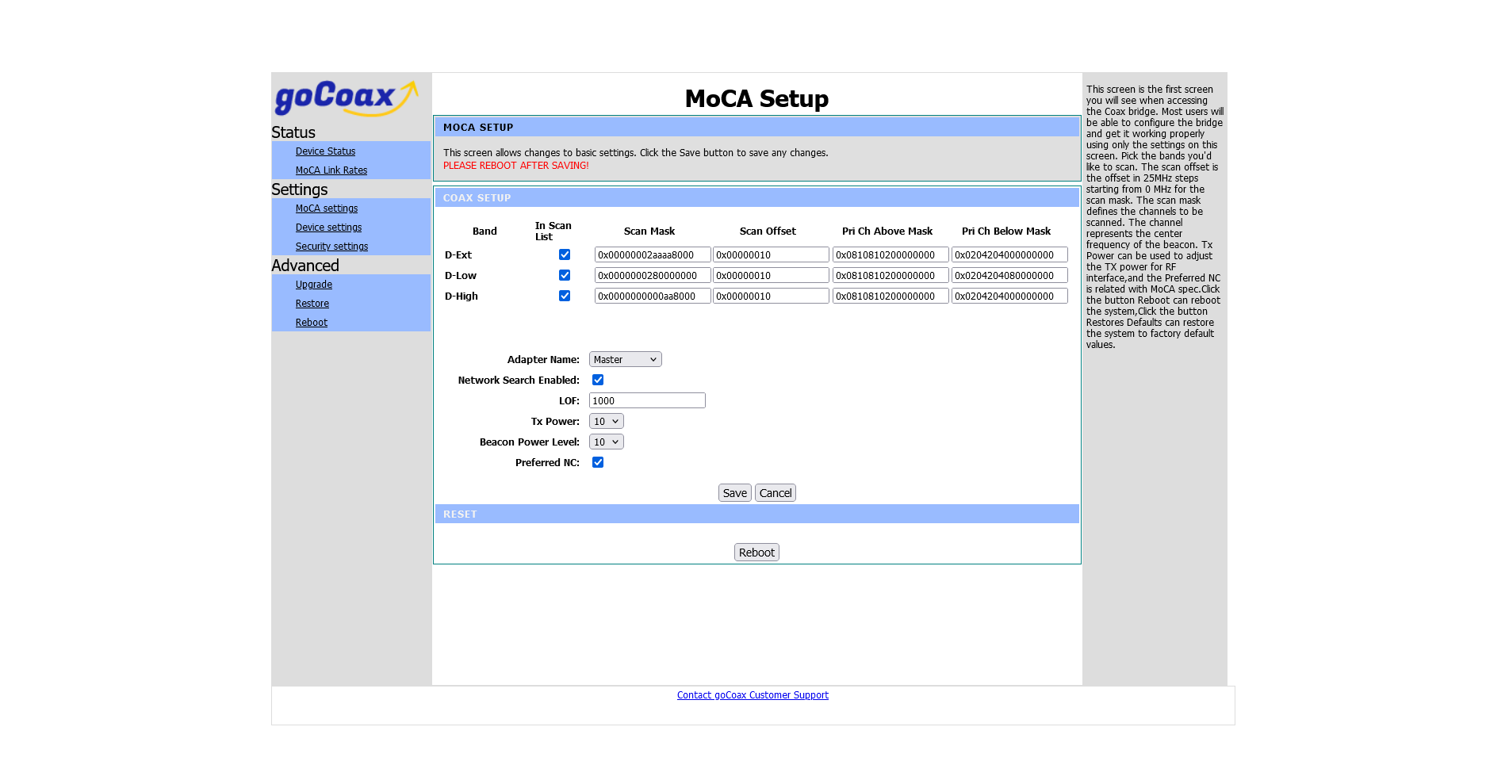Open Contact goCoax Customer Support link

coord(753,695)
